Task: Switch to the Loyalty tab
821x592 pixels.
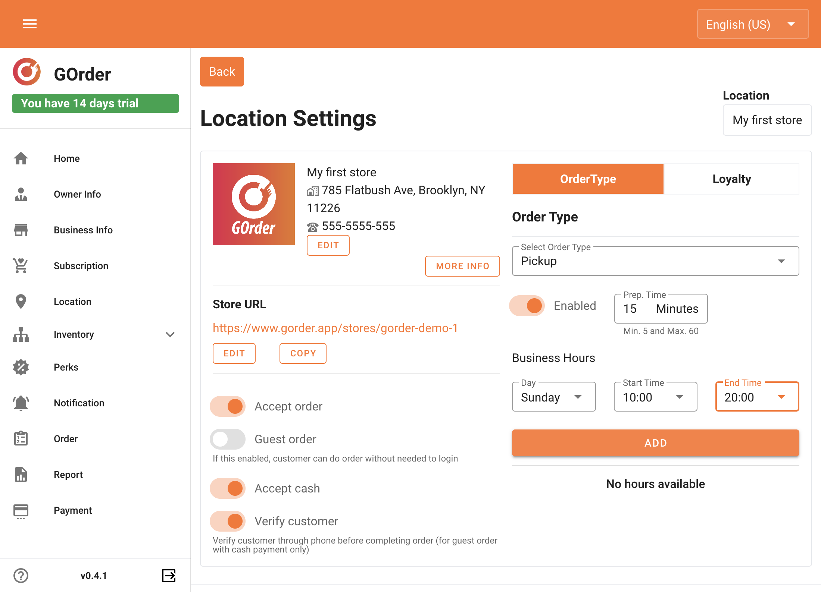Action: click(731, 179)
